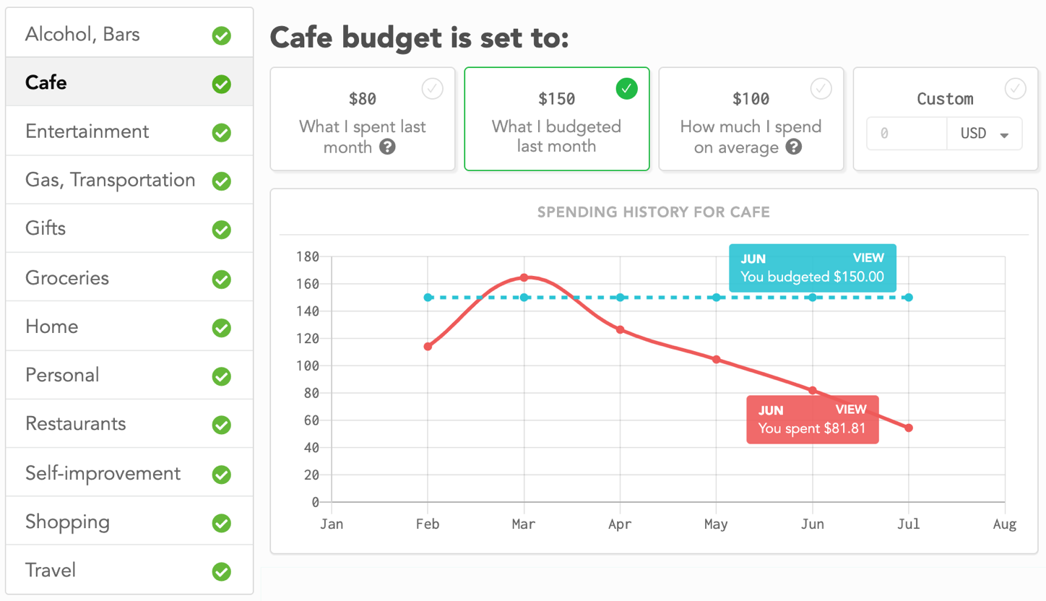Click green checkmark icon next to Shopping

click(x=222, y=523)
